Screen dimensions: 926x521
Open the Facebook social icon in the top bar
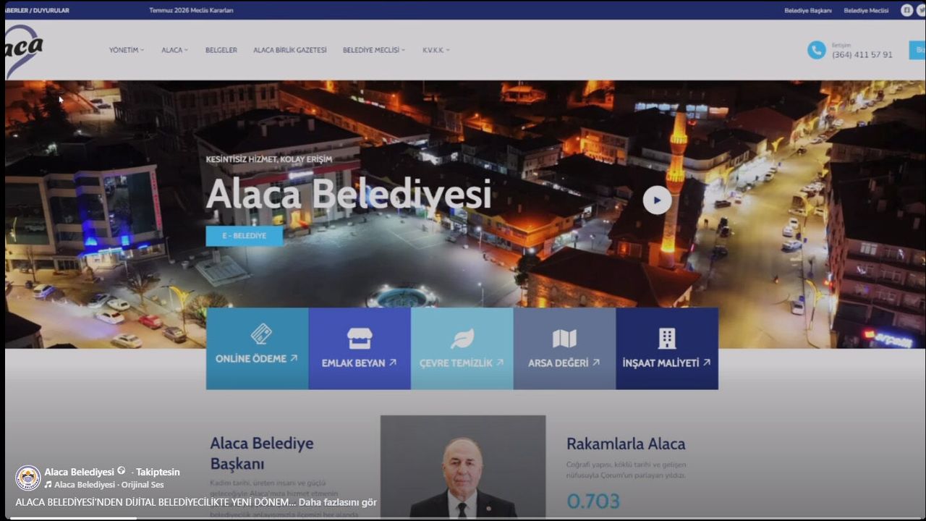coord(906,10)
